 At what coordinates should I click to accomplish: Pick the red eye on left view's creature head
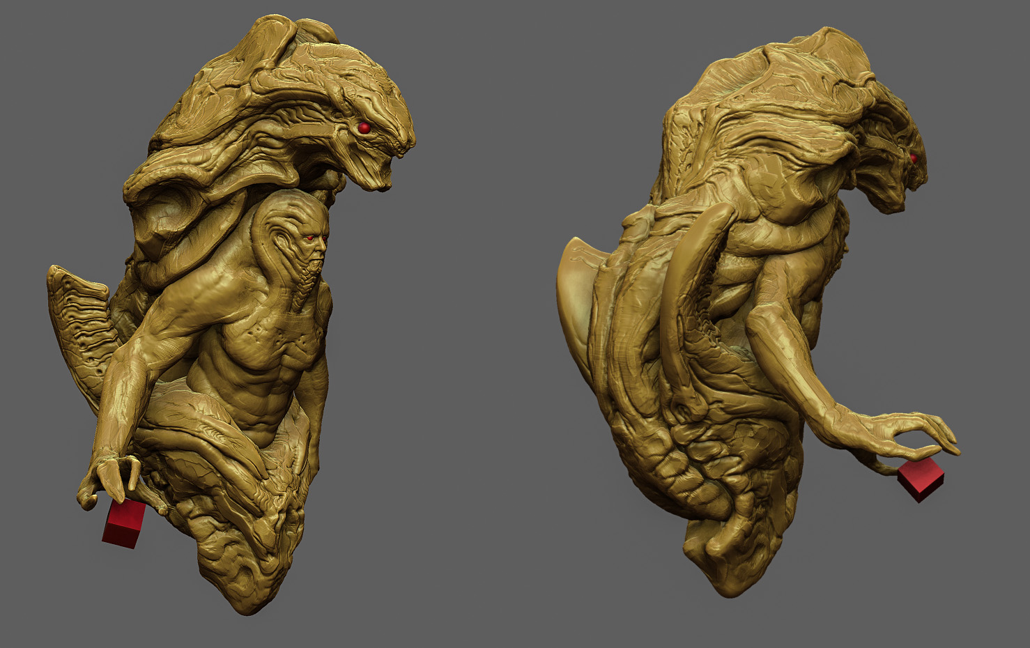click(x=364, y=128)
